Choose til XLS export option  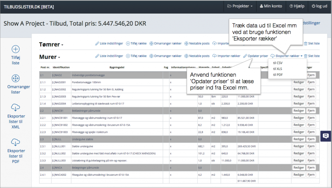click(x=278, y=69)
